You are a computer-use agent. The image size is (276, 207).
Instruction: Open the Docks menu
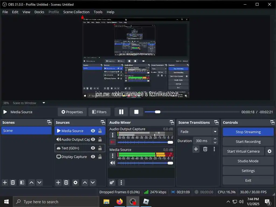tap(39, 12)
